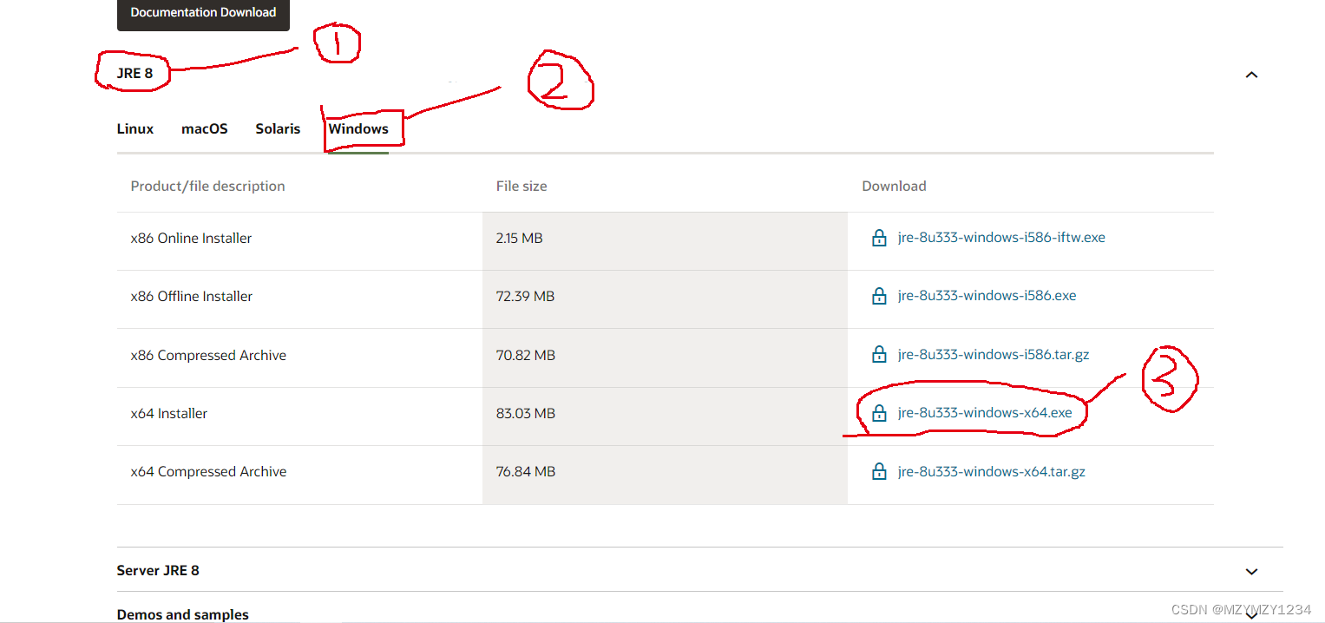Download jre-8u333-windows-i586.exe

[987, 296]
